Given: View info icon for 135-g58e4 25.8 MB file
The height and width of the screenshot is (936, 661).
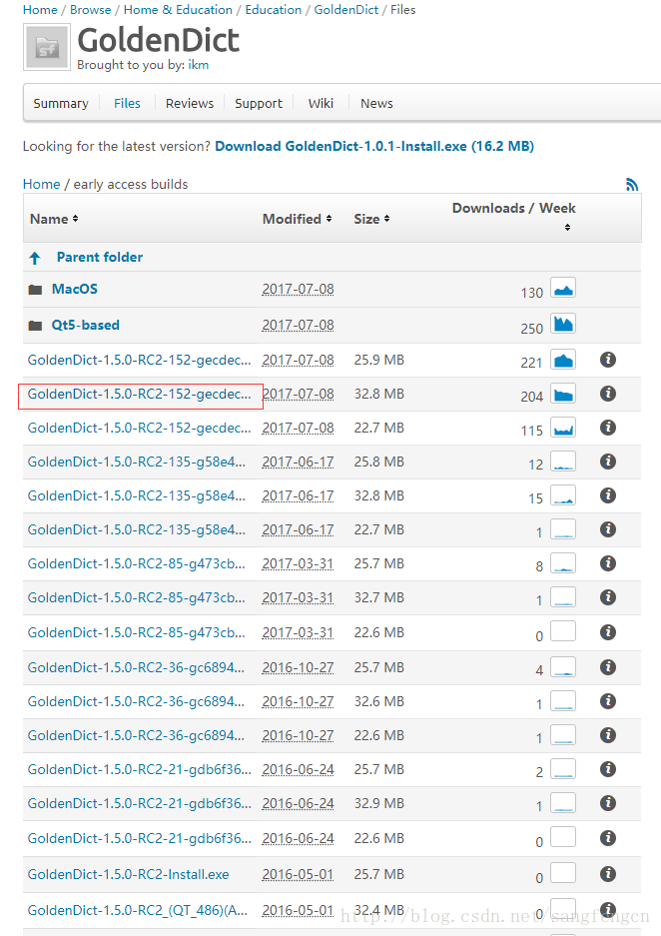Looking at the screenshot, I should point(608,462).
